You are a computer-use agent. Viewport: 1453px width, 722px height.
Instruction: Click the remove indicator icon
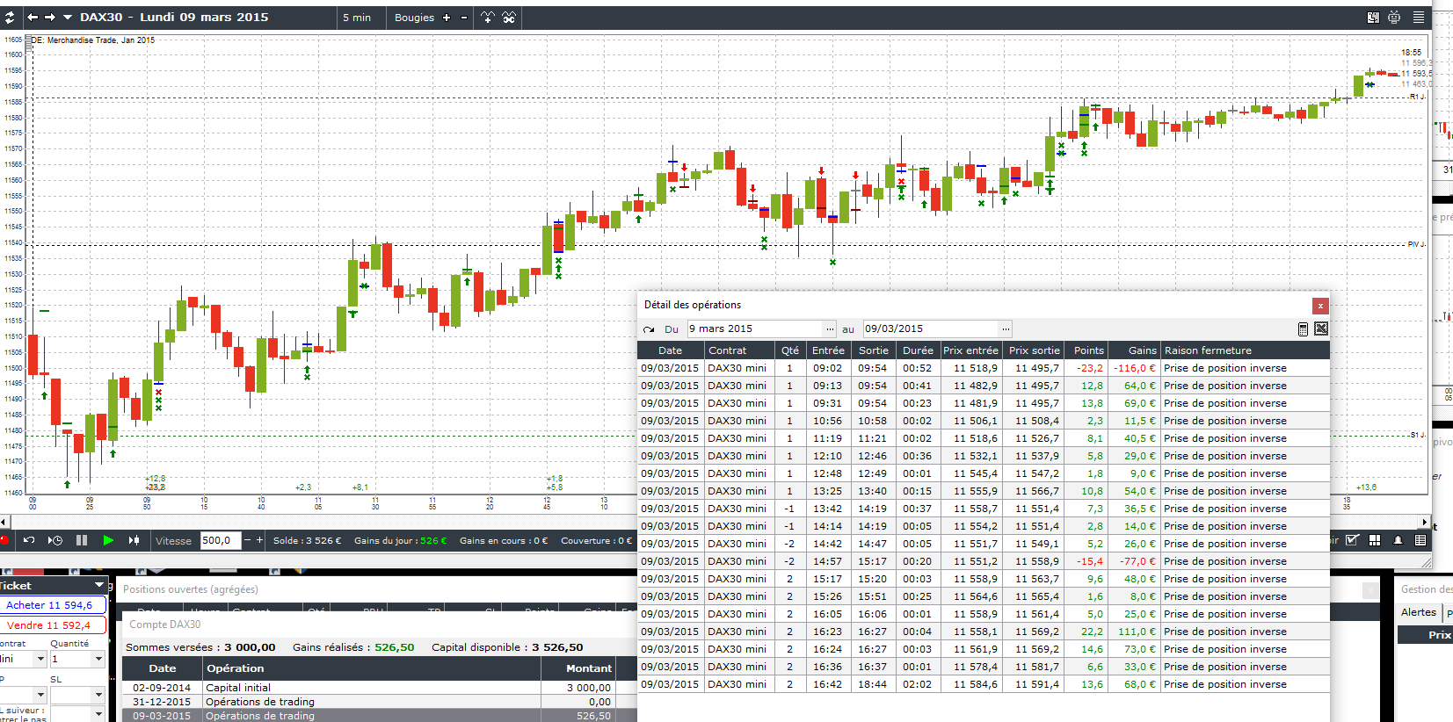tap(509, 18)
